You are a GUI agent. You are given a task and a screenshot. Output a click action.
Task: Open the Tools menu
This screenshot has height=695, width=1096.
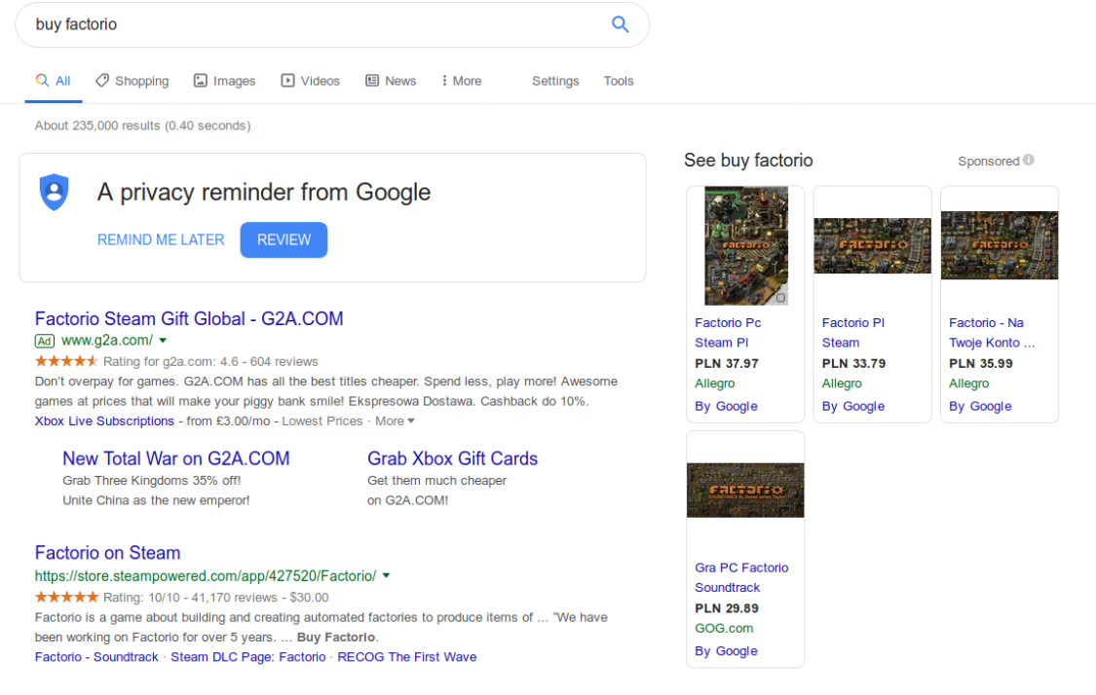(619, 81)
